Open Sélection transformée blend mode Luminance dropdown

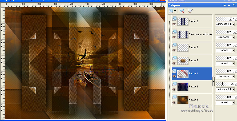(225, 37)
